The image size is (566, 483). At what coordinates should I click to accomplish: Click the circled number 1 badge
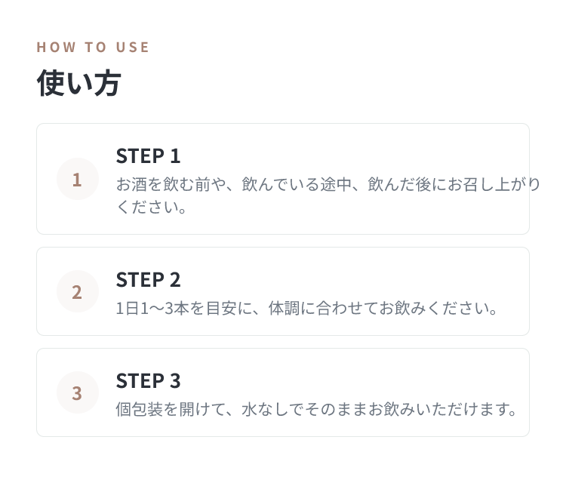pos(78,179)
